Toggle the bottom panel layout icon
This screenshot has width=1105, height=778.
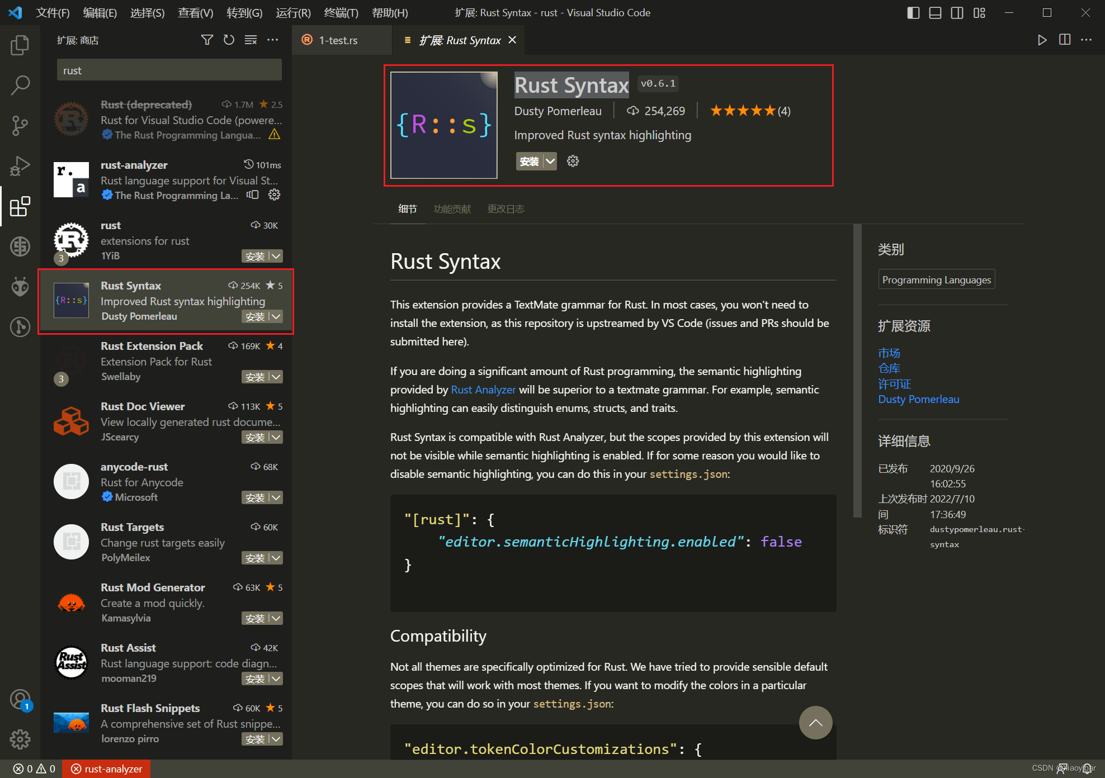tap(935, 12)
